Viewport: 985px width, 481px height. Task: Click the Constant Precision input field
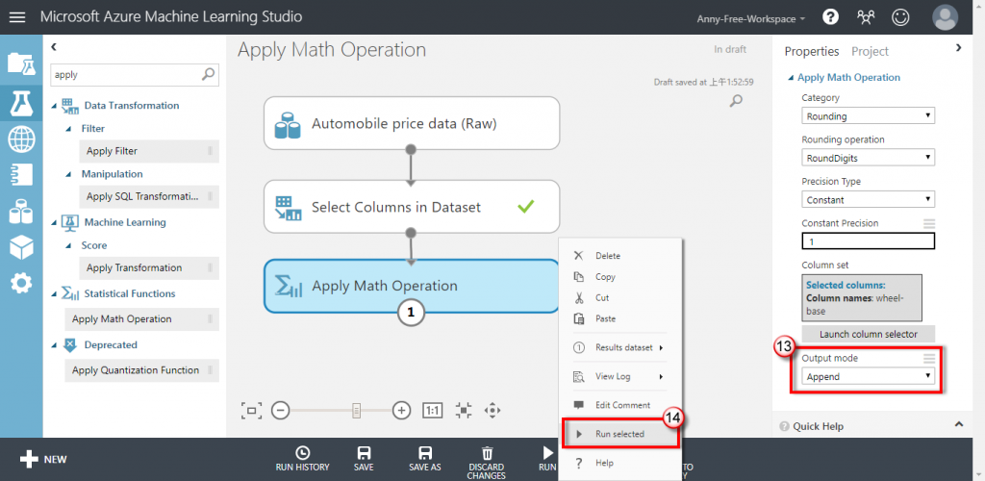[x=869, y=241]
